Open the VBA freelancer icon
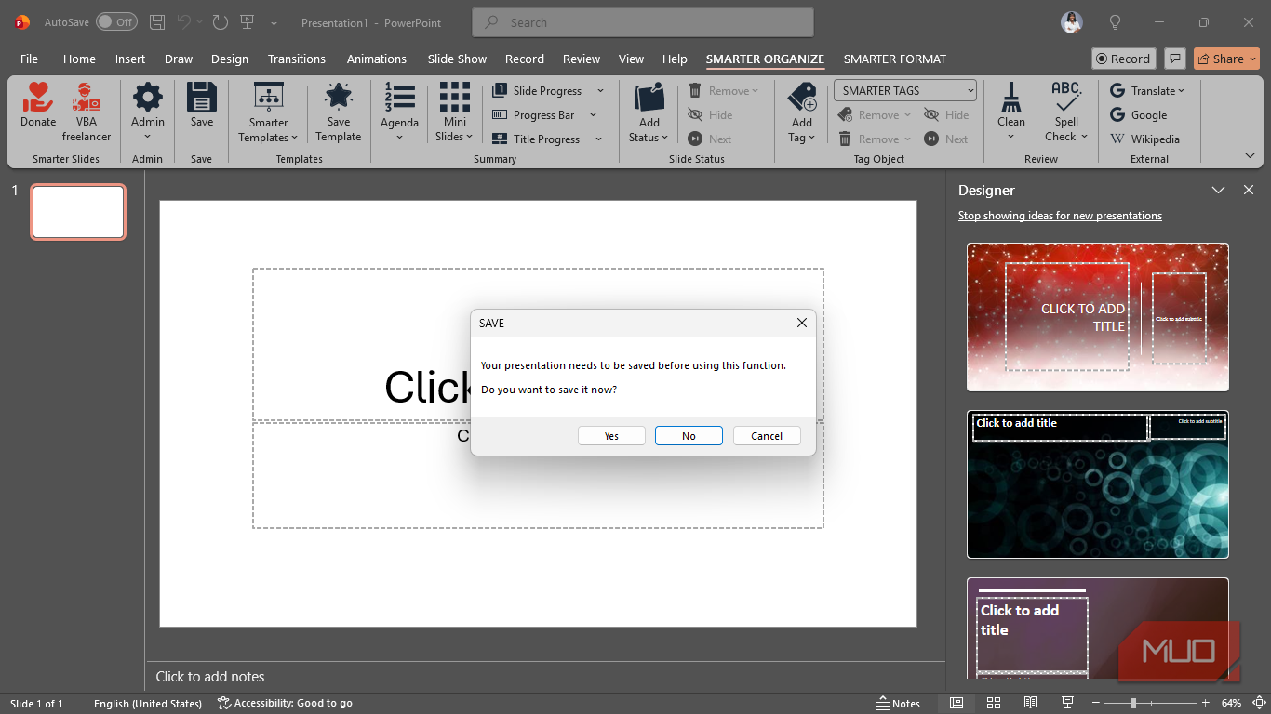This screenshot has height=714, width=1271. pos(87,97)
